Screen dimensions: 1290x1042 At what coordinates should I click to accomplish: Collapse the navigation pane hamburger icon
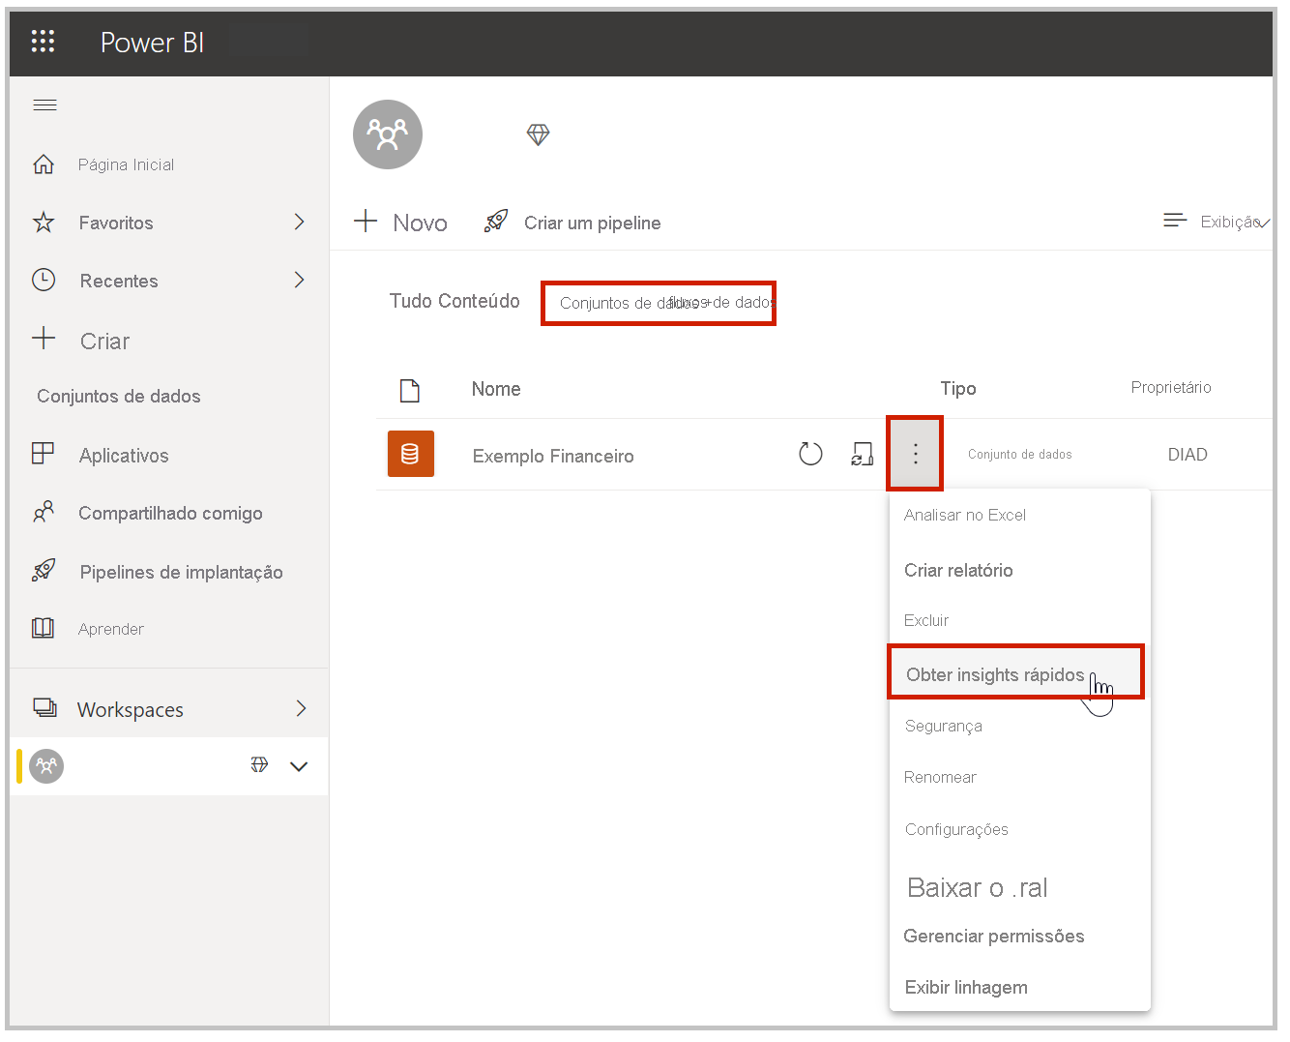[44, 104]
